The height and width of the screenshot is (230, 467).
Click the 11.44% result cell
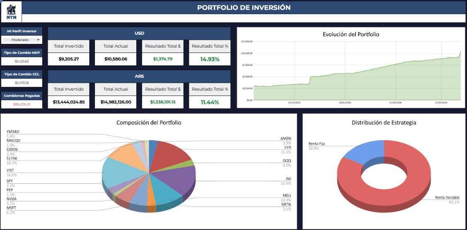coord(210,102)
